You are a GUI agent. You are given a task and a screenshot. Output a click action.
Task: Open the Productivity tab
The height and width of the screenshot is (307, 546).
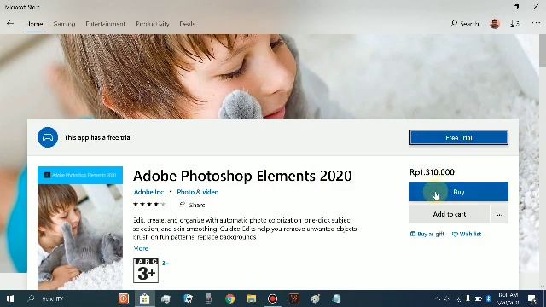pos(153,24)
